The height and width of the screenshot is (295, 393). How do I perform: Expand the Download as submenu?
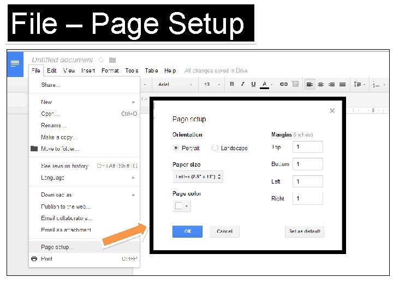click(85, 194)
